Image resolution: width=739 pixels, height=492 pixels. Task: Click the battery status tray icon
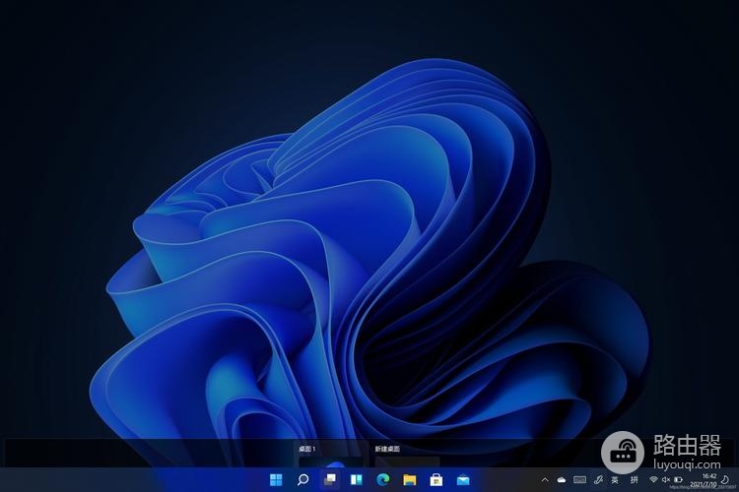678,480
